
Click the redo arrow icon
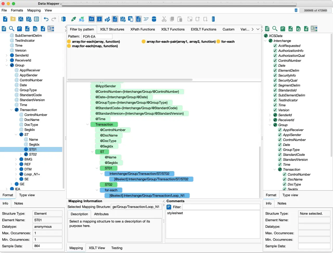[x=54, y=19]
